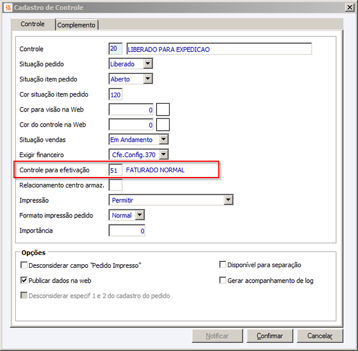358x351 pixels.
Task: Click the Normal value in Formato impressão pedido
Action: coord(121,215)
